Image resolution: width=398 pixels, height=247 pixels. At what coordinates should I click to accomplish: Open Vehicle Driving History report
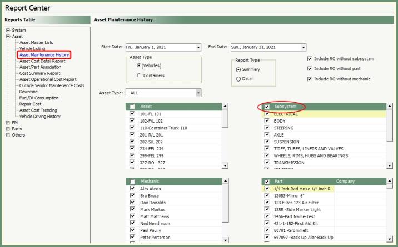click(x=39, y=117)
